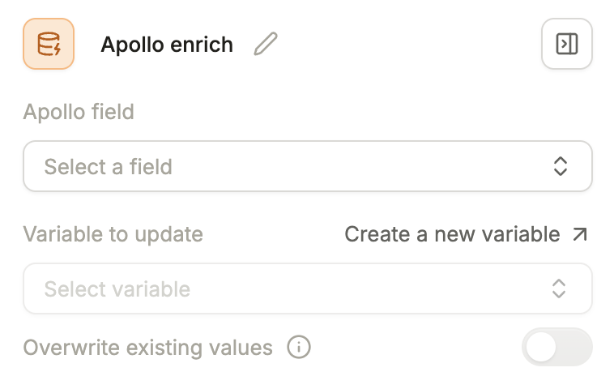Click the Create a new variable link
The image size is (614, 389).
click(452, 234)
